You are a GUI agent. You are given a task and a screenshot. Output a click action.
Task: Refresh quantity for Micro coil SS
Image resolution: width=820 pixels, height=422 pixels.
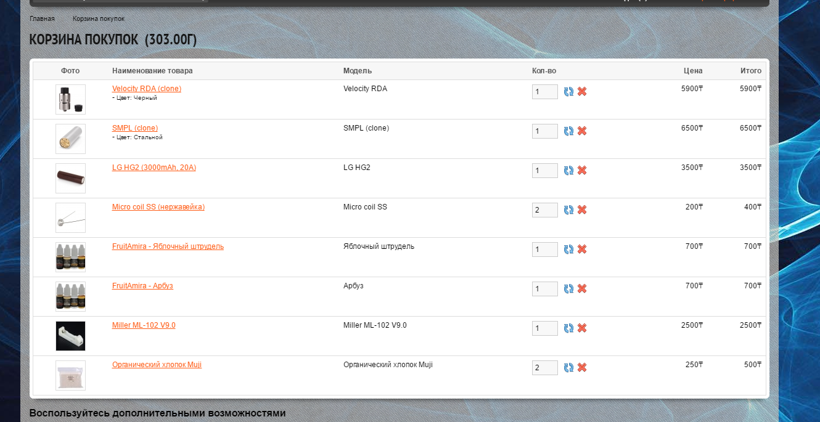(568, 209)
